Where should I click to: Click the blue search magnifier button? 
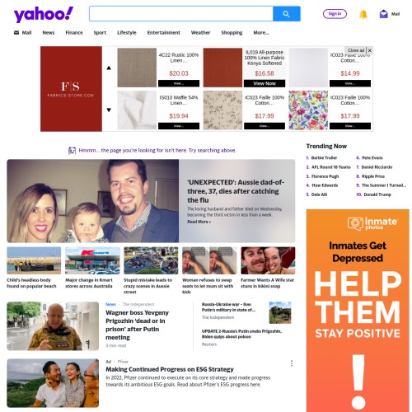pyautogui.click(x=287, y=14)
